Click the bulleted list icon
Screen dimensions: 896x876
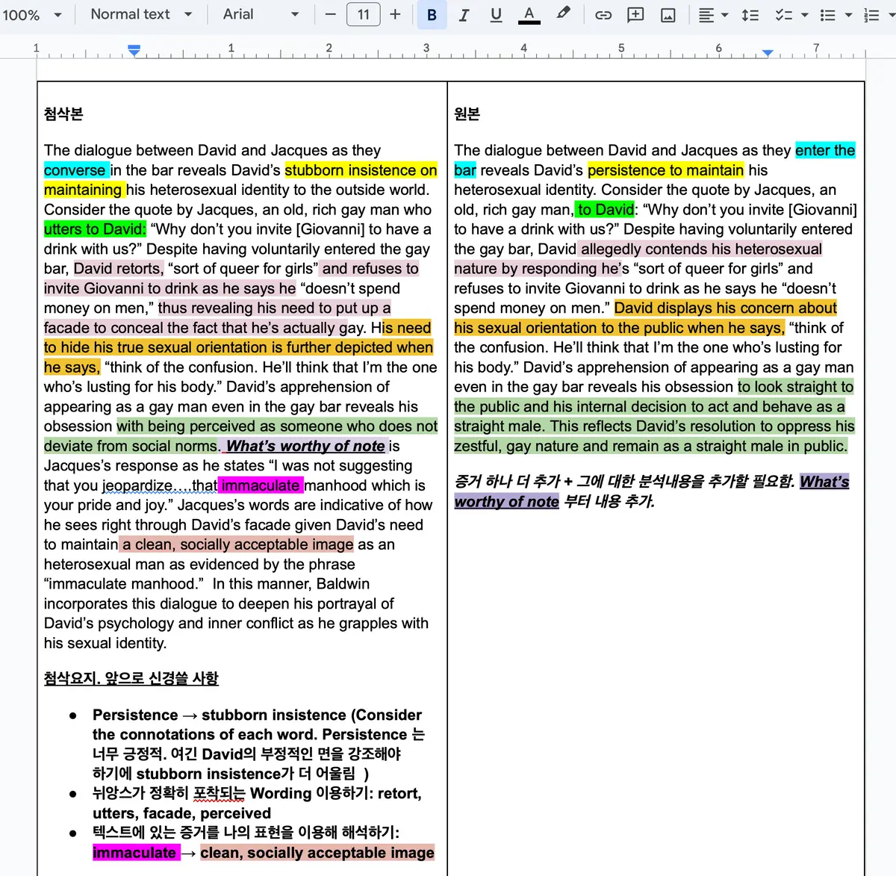click(x=827, y=15)
